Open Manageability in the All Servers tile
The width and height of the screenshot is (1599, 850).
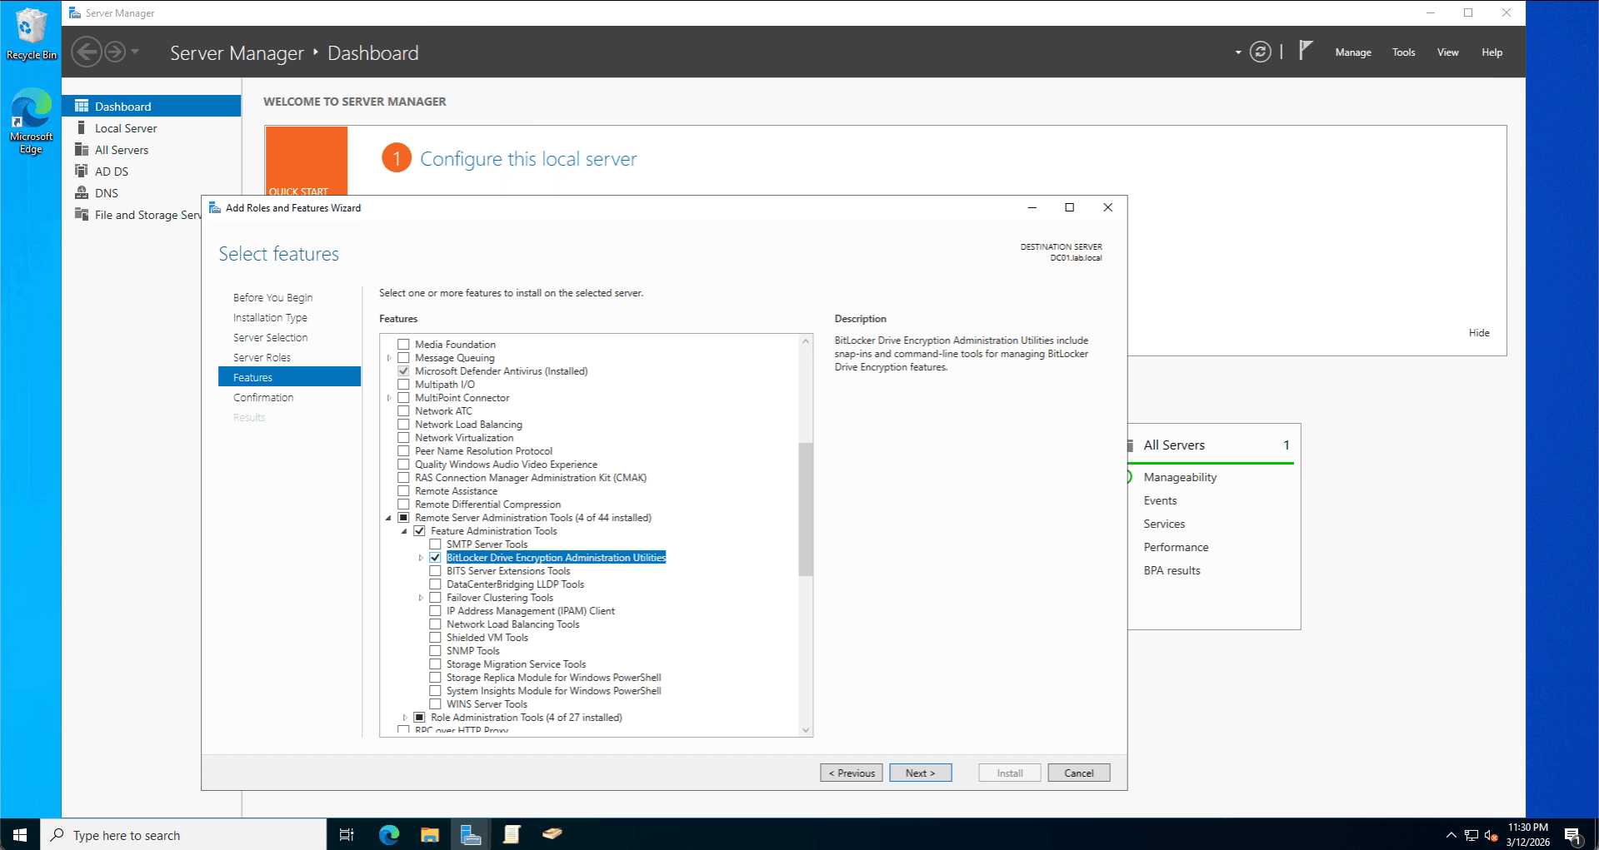pyautogui.click(x=1180, y=476)
